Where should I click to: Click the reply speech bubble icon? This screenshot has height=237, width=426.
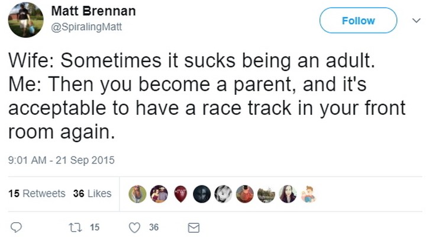click(x=17, y=227)
